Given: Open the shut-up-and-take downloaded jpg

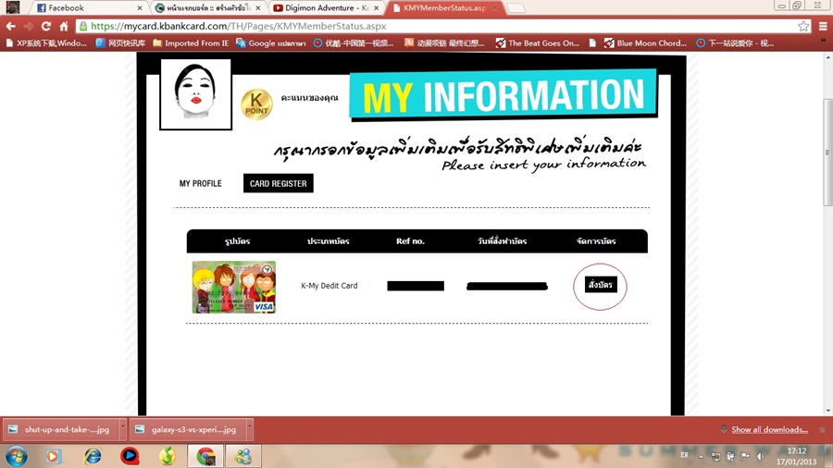Looking at the screenshot, I should [60, 429].
